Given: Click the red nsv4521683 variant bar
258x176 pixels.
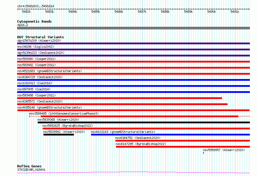Looking at the screenshot, I should [x=133, y=74].
